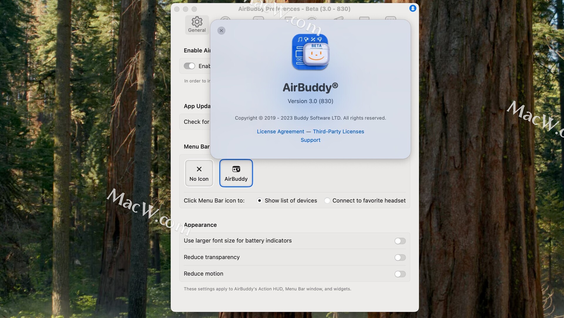Click the AirBuddy® title in about panel
This screenshot has width=564, height=318.
(310, 87)
